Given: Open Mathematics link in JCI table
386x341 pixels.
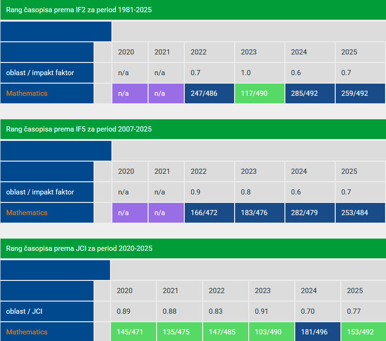Looking at the screenshot, I should click(x=27, y=332).
